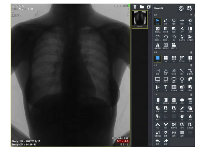Toggle hide annotations eye icon
This screenshot has height=152, width=199.
coord(182,88)
